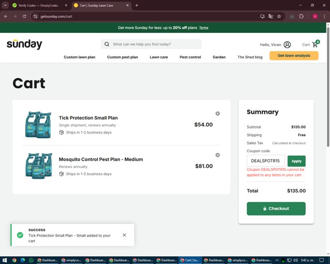This screenshot has width=330, height=264.
Task: Open Custom lawn plan menu
Action: click(79, 57)
